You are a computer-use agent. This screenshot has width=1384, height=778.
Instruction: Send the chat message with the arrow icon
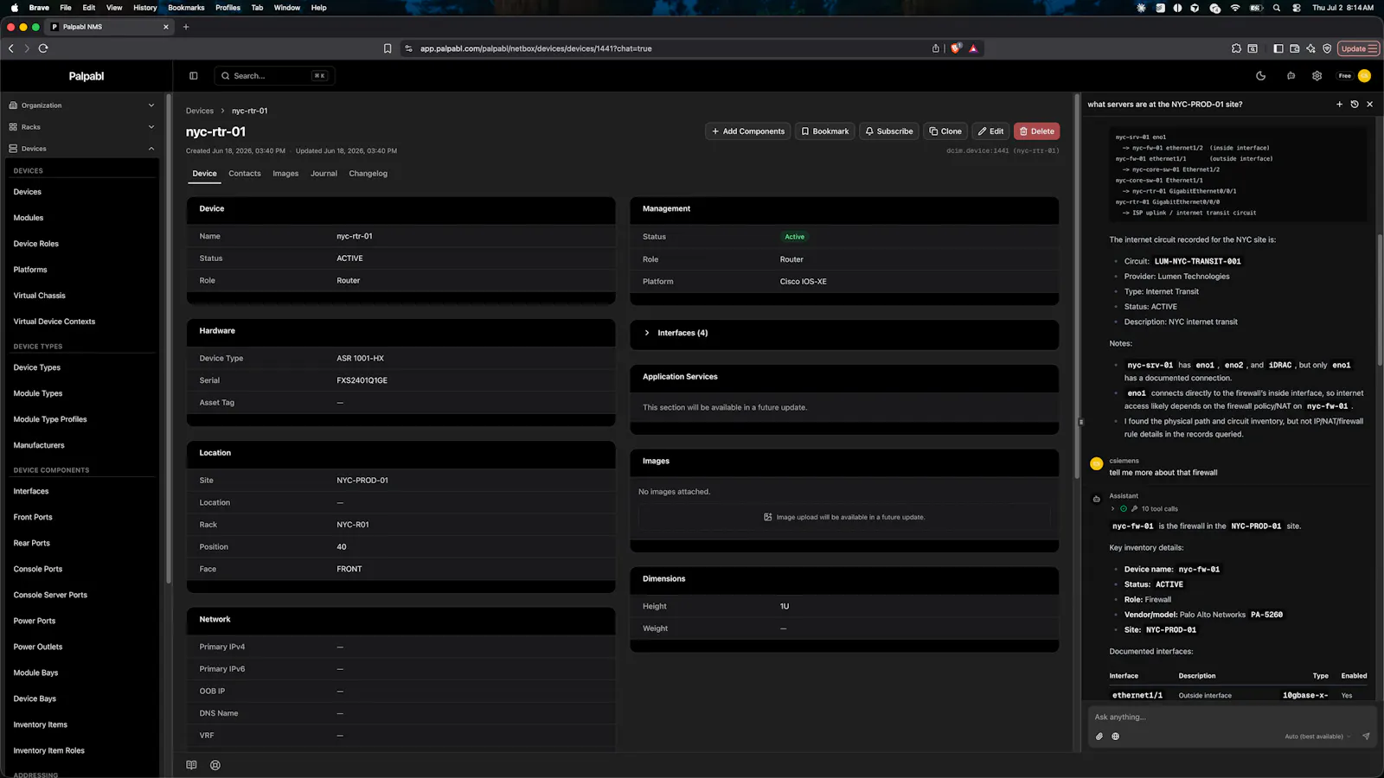[x=1366, y=737]
